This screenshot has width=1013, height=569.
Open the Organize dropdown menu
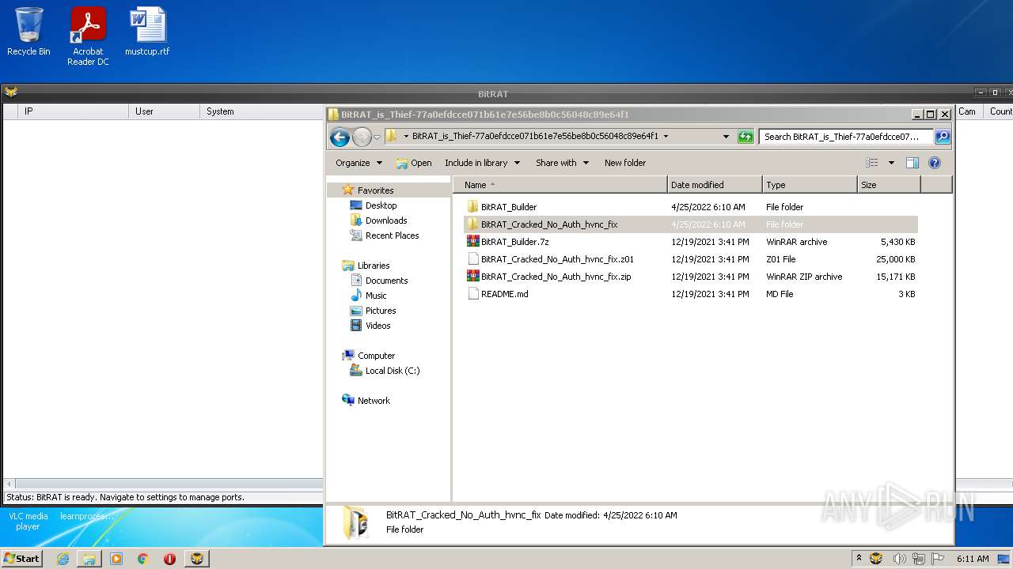click(x=359, y=163)
